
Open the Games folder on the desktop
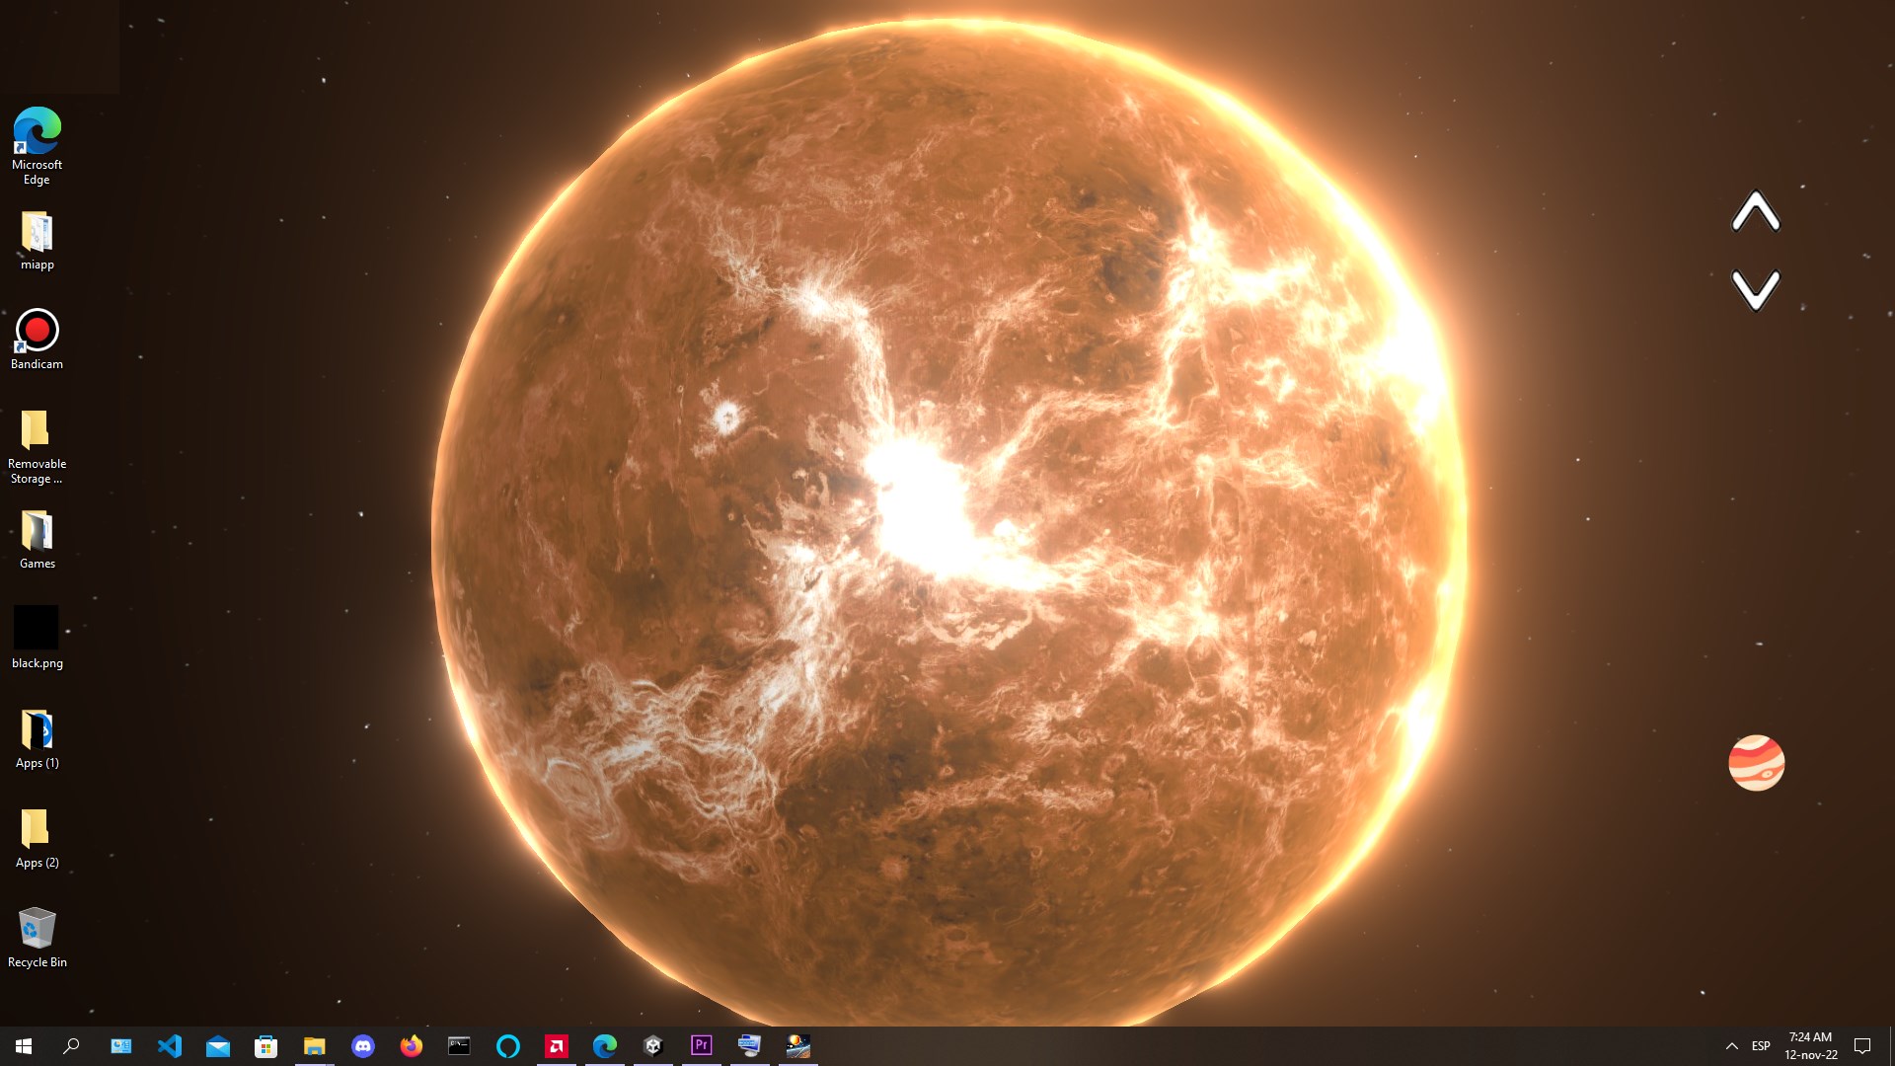pyautogui.click(x=37, y=530)
